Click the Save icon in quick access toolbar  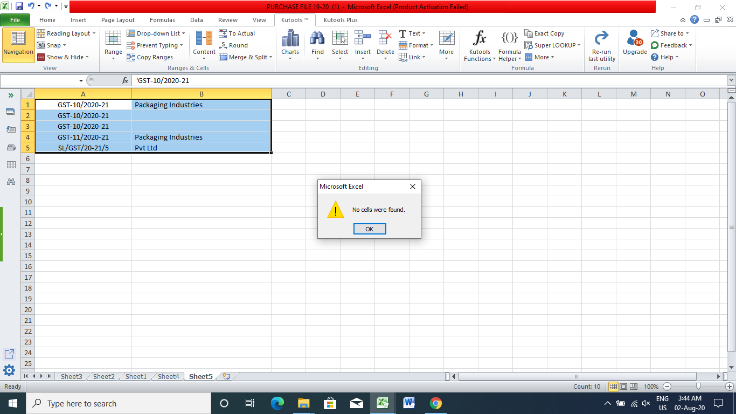19,6
